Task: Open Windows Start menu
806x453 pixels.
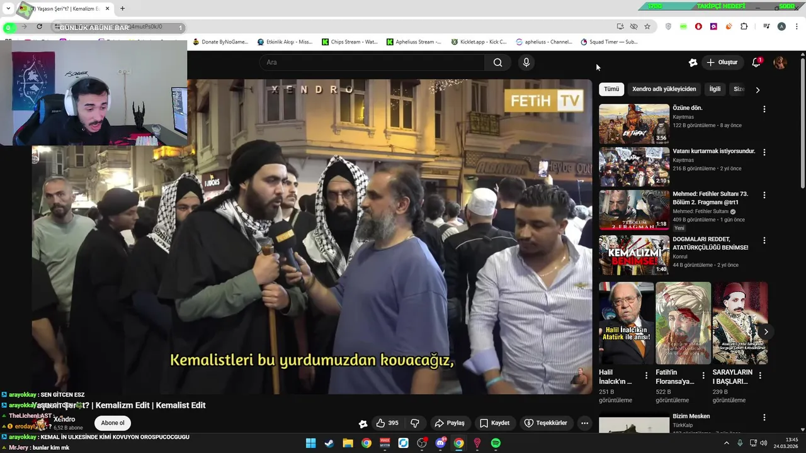Action: click(310, 443)
